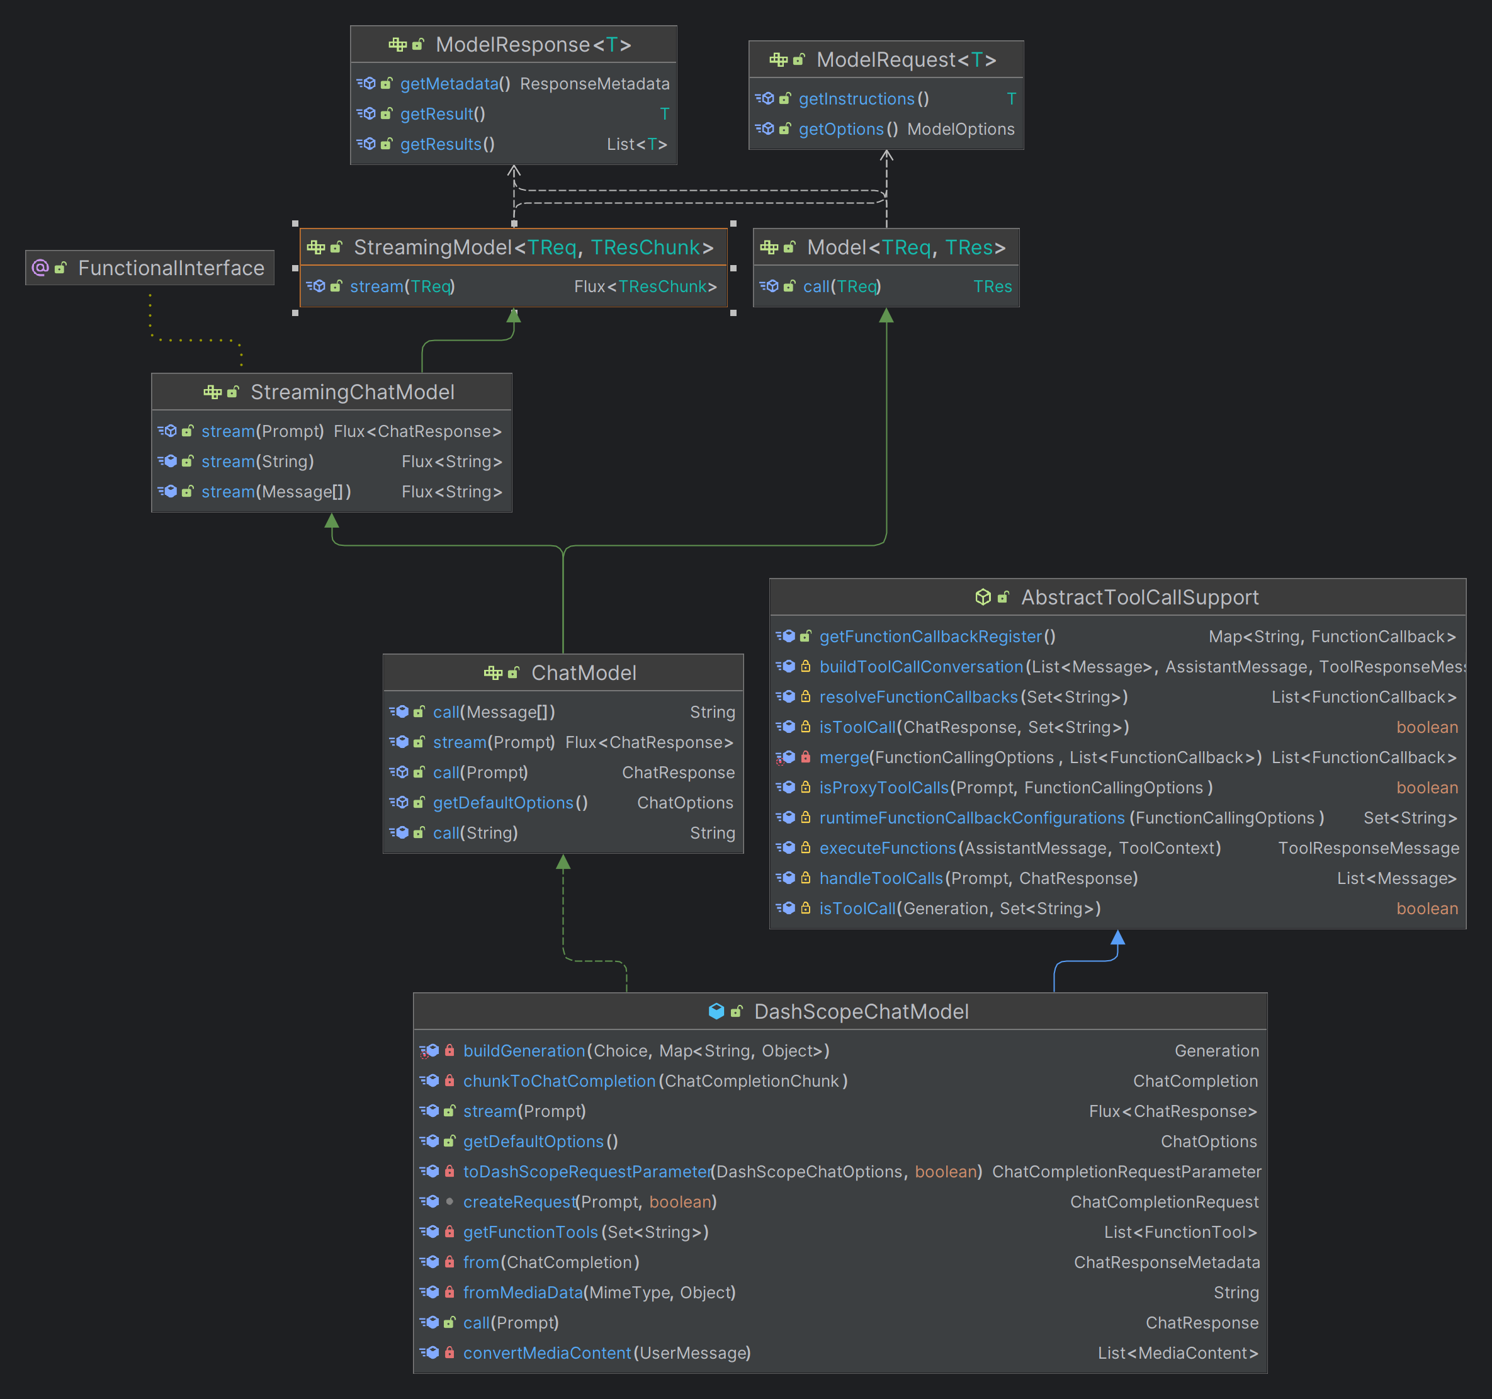Click chunkToChatCompletion method name
The height and width of the screenshot is (1399, 1492).
click(x=559, y=1081)
